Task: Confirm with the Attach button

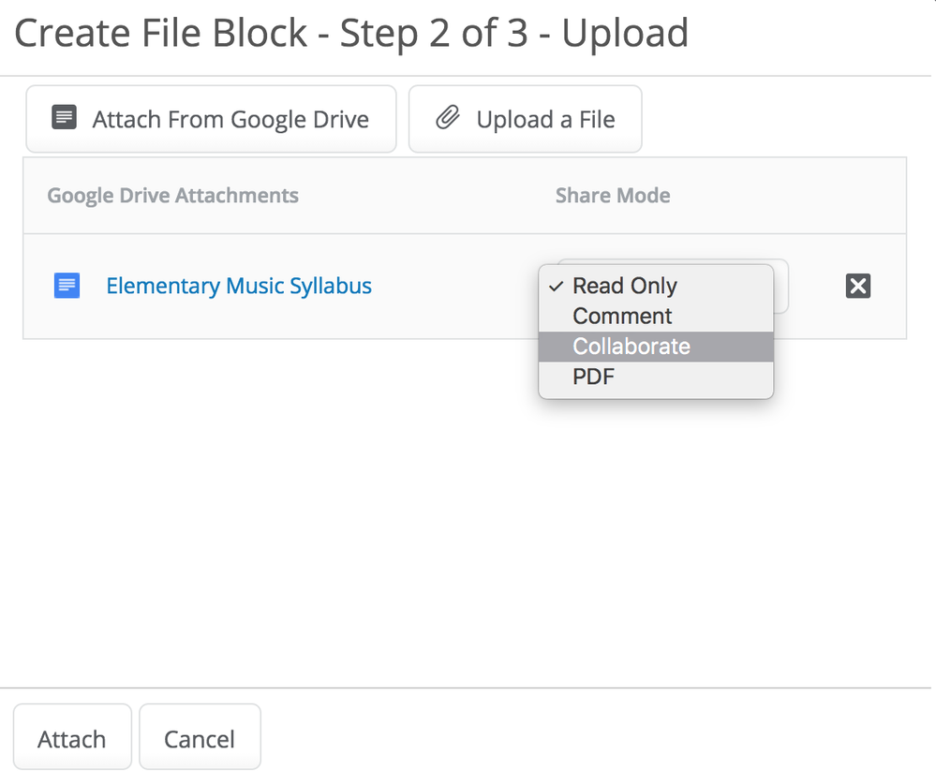Action: coord(71,738)
